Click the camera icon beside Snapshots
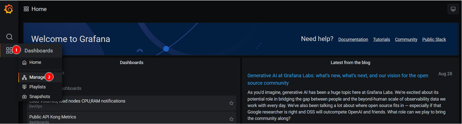This screenshot has width=462, height=124. tap(24, 97)
